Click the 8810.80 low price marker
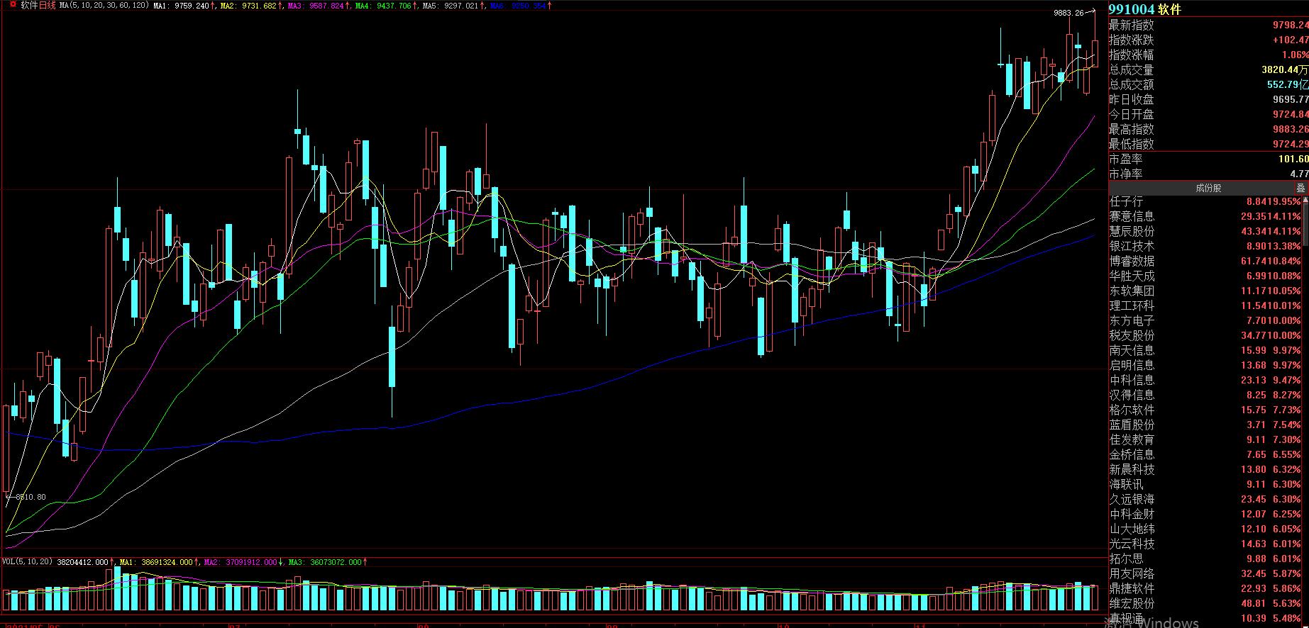1309x628 pixels. 29,497
